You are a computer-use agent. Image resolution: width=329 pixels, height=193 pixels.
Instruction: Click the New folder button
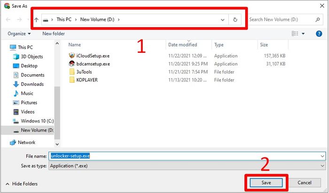[x=54, y=33]
